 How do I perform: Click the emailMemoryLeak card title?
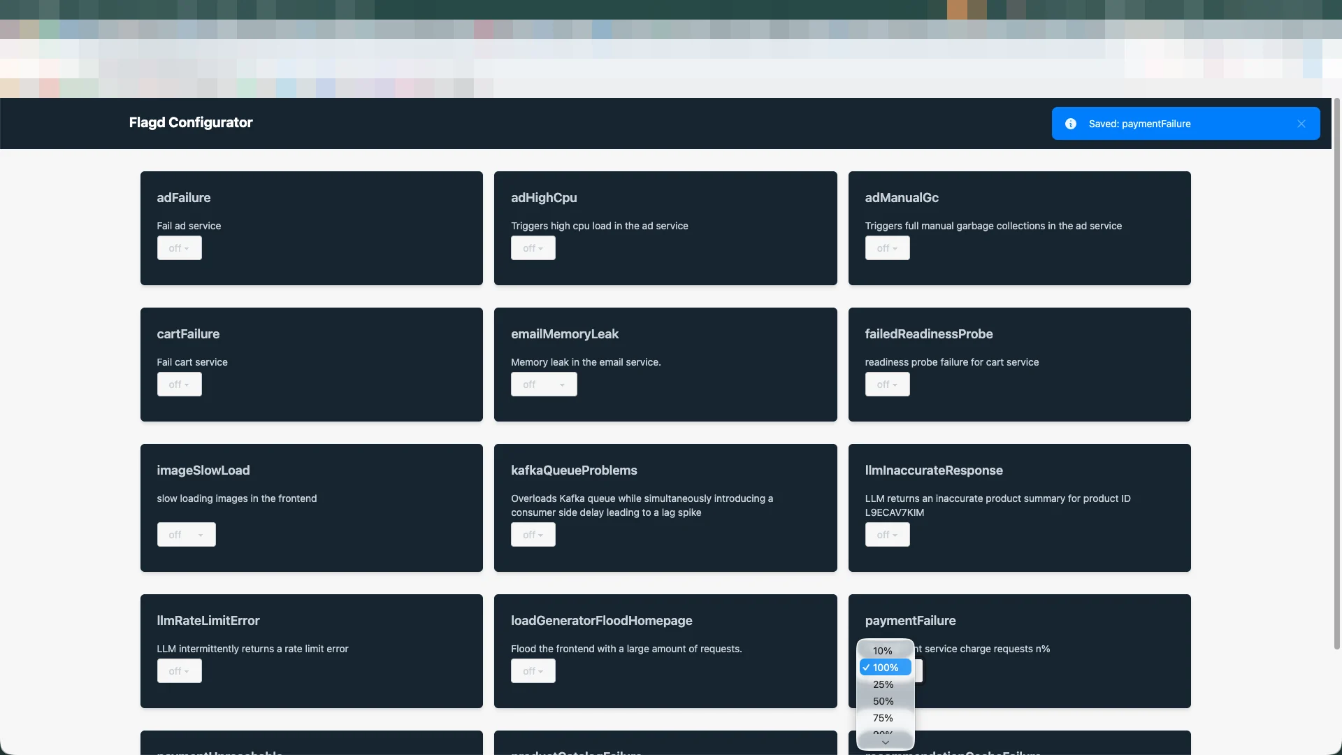click(x=565, y=334)
